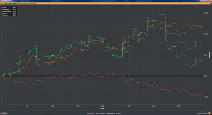Toggle the All-In EV legend entry
This screenshot has width=212, height=115.
[x=118, y=113]
